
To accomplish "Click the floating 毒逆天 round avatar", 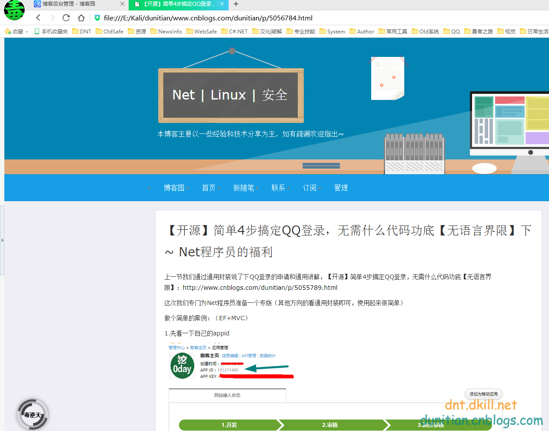I will tap(32, 414).
